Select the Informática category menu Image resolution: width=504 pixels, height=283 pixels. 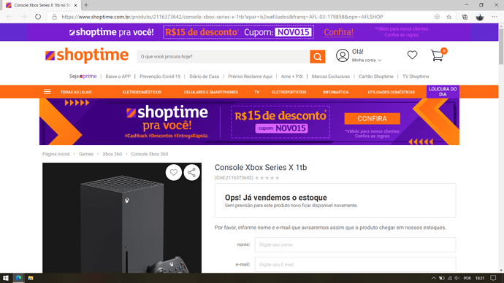(x=335, y=92)
